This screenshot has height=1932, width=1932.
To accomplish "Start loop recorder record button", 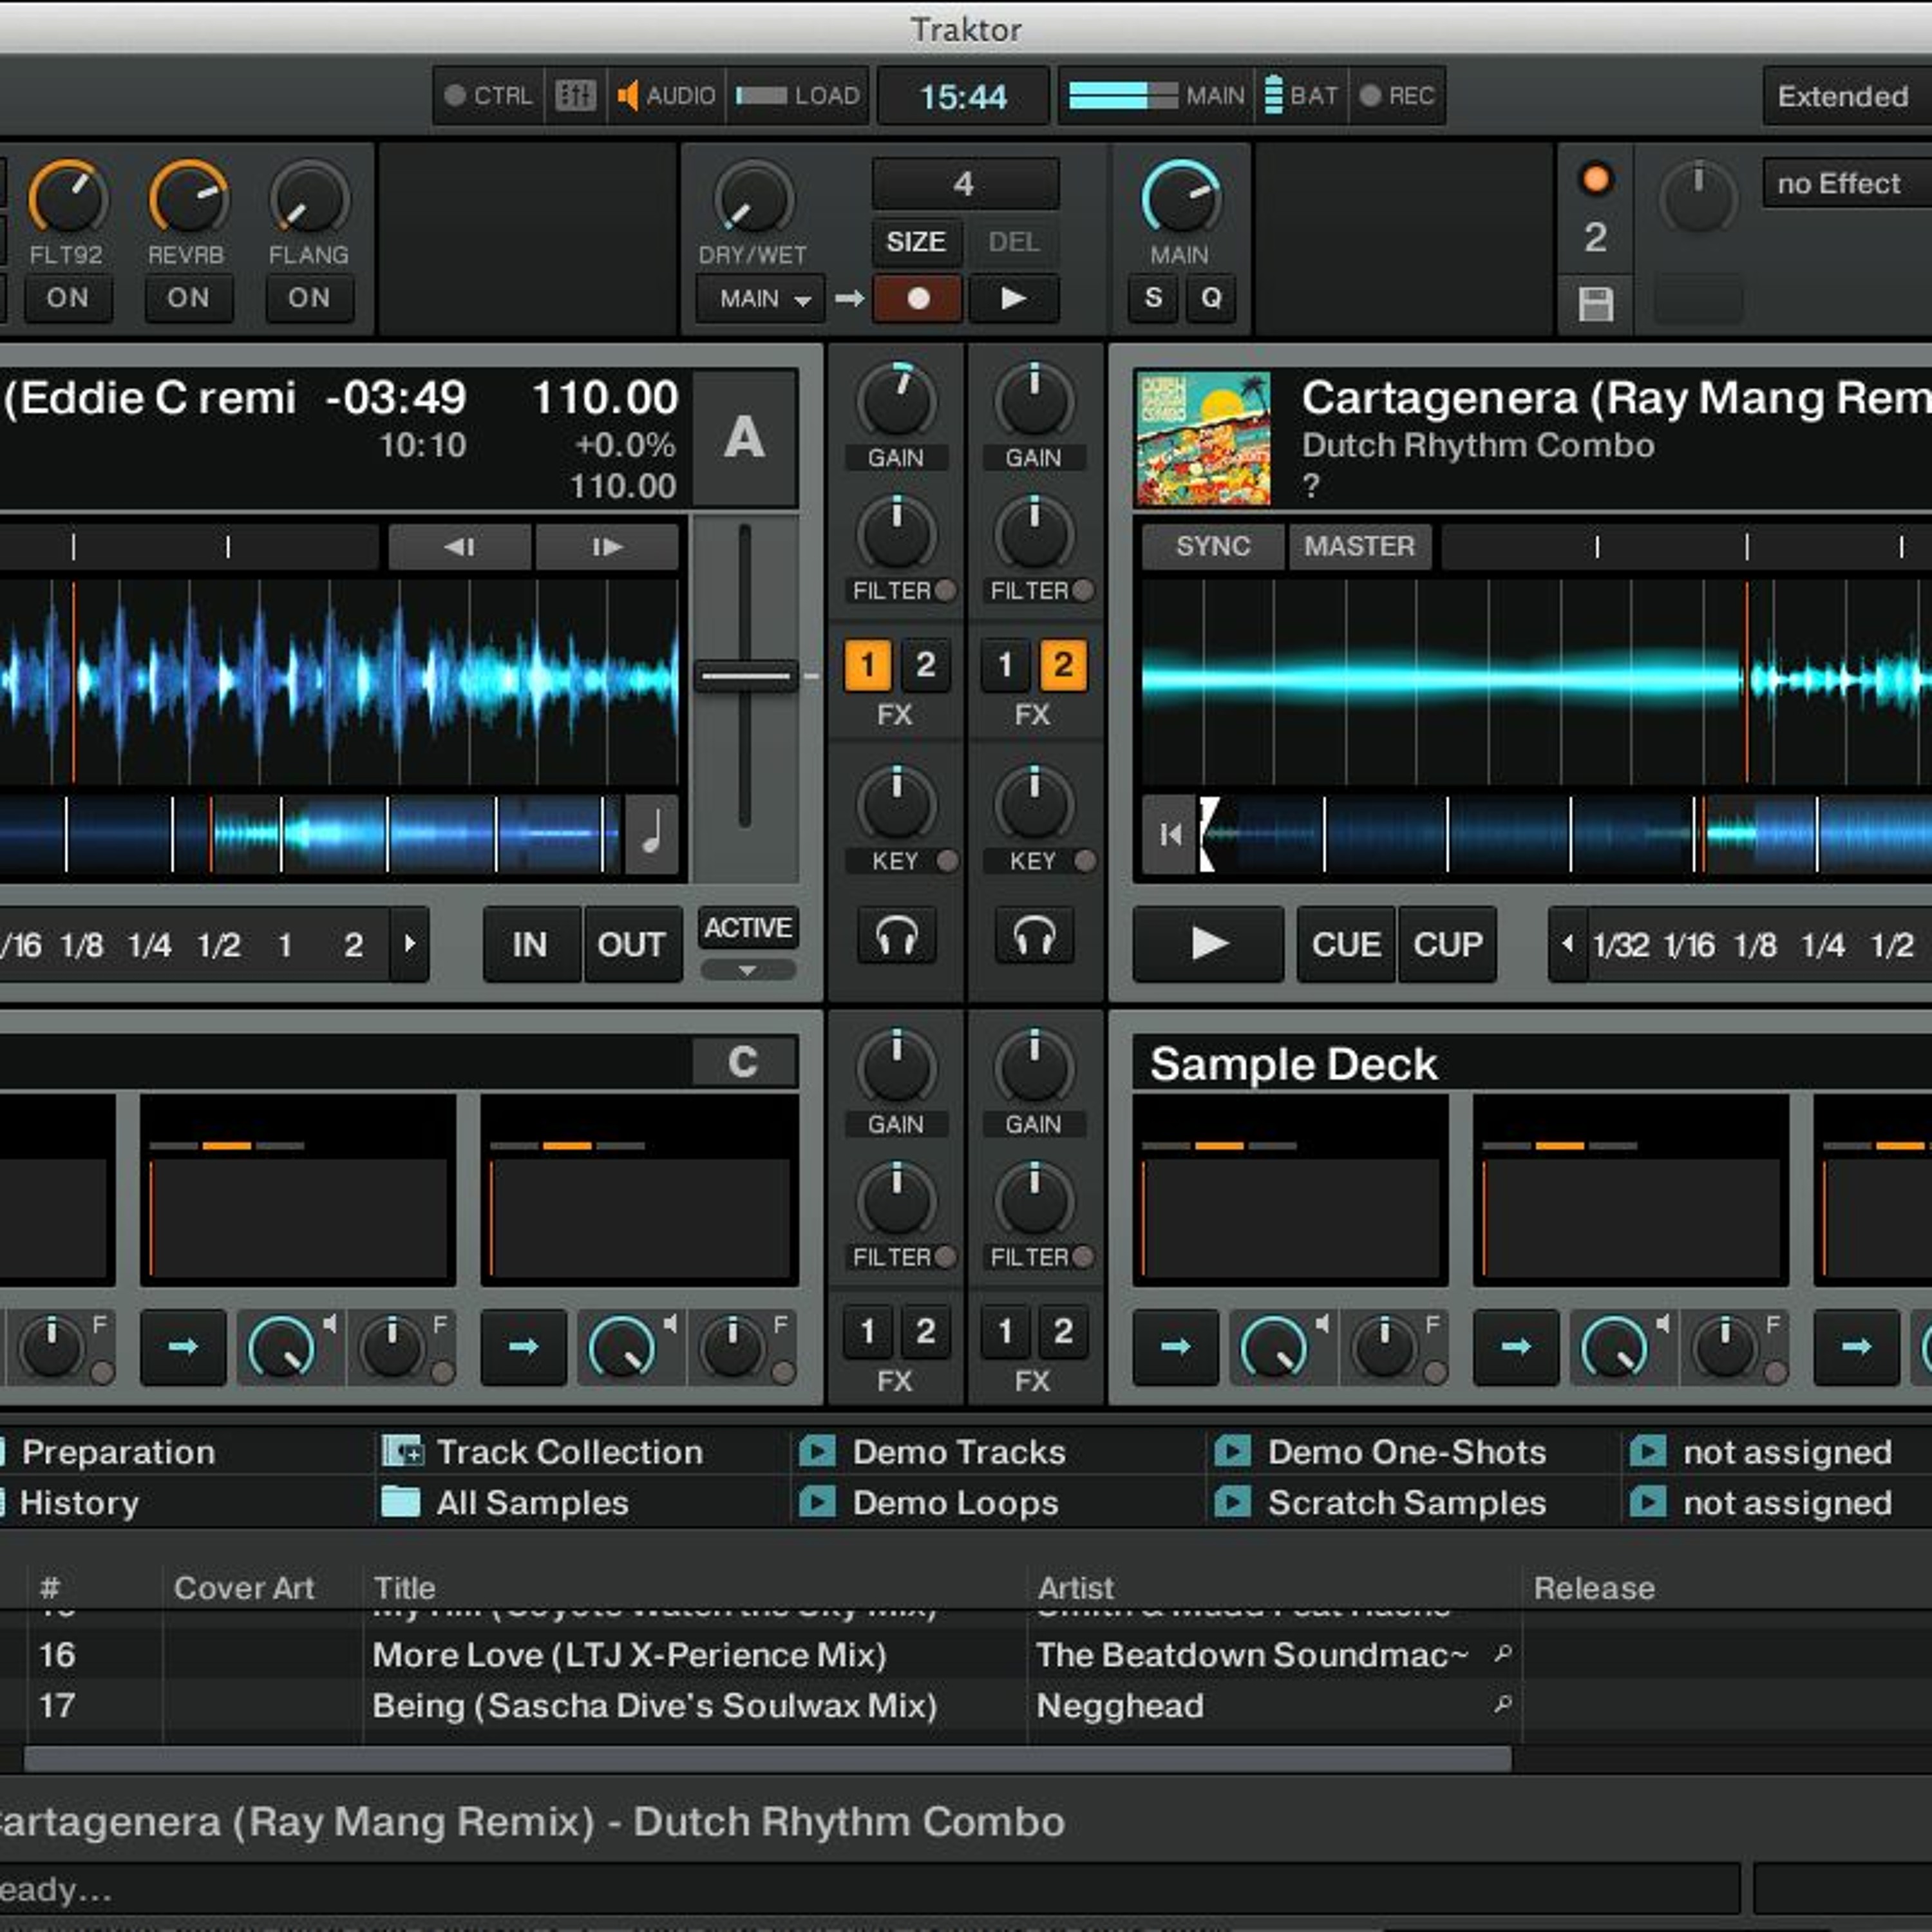I will (x=917, y=298).
